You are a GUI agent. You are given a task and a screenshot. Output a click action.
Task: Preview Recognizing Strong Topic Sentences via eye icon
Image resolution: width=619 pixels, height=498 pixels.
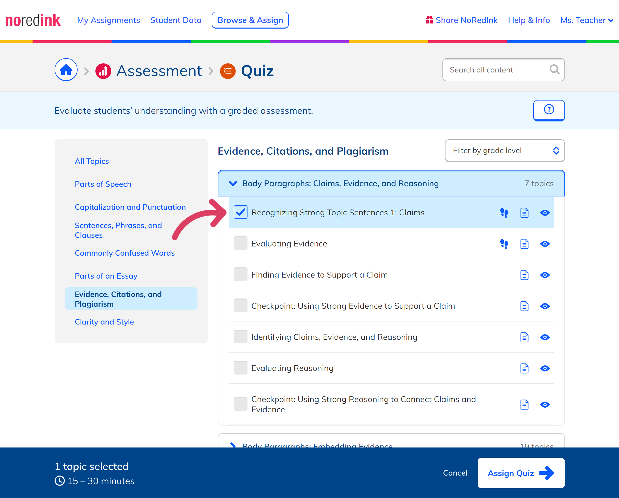pos(545,213)
